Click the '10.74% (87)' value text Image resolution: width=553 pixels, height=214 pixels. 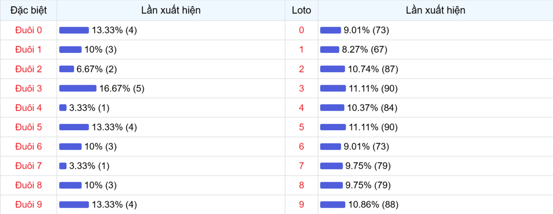coord(373,69)
